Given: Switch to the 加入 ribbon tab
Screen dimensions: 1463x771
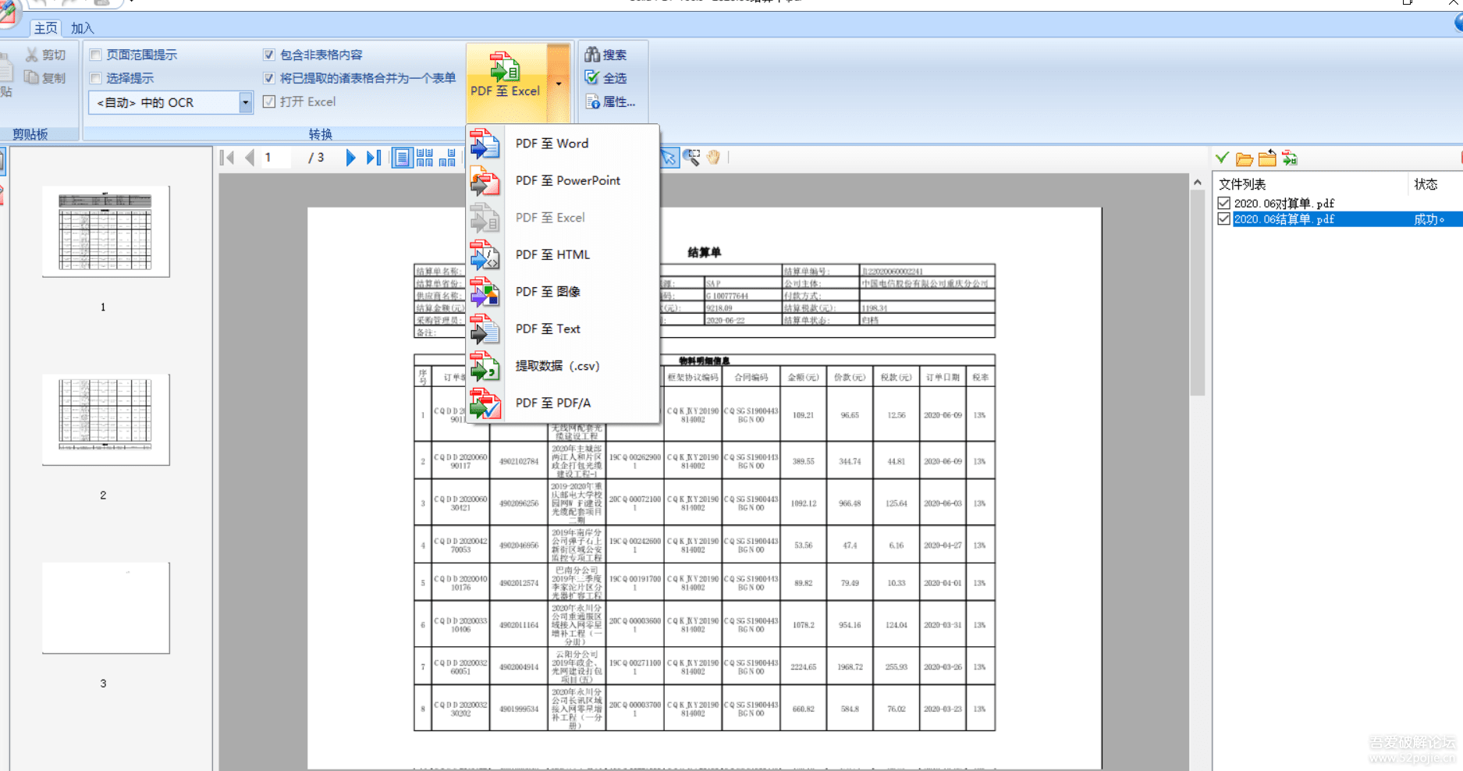Looking at the screenshot, I should (x=81, y=27).
